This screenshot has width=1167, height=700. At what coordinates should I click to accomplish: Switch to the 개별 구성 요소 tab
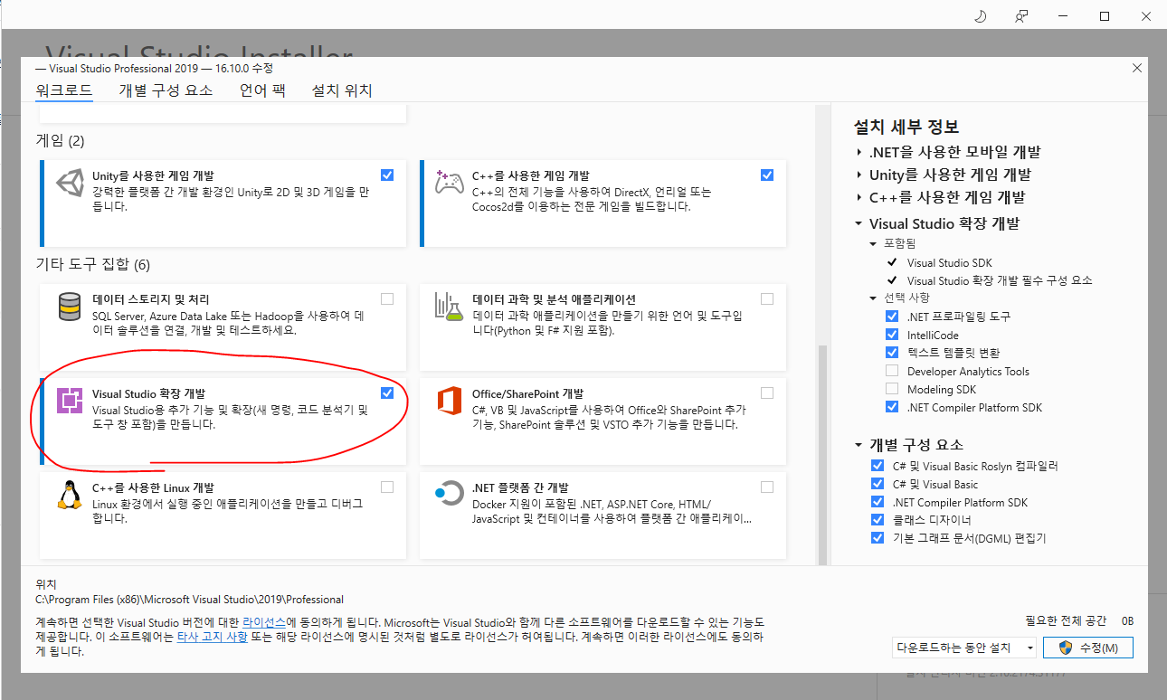point(166,90)
